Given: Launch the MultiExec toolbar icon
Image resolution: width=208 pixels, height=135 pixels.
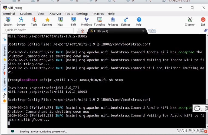Looking at the screenshot, I should tap(87, 22).
